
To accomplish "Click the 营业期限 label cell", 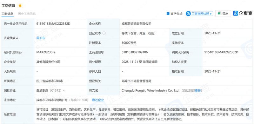I will pyautogui.click(x=103, y=62).
